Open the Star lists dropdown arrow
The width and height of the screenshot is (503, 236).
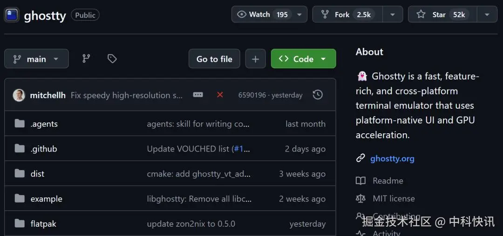487,14
